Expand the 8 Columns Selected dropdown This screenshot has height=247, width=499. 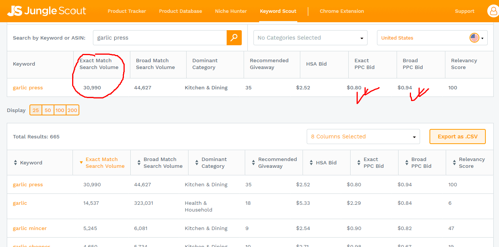pyautogui.click(x=363, y=137)
